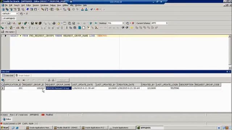Click the paste clipboard icon
Screen dimensions: 232x130
click(75, 28)
